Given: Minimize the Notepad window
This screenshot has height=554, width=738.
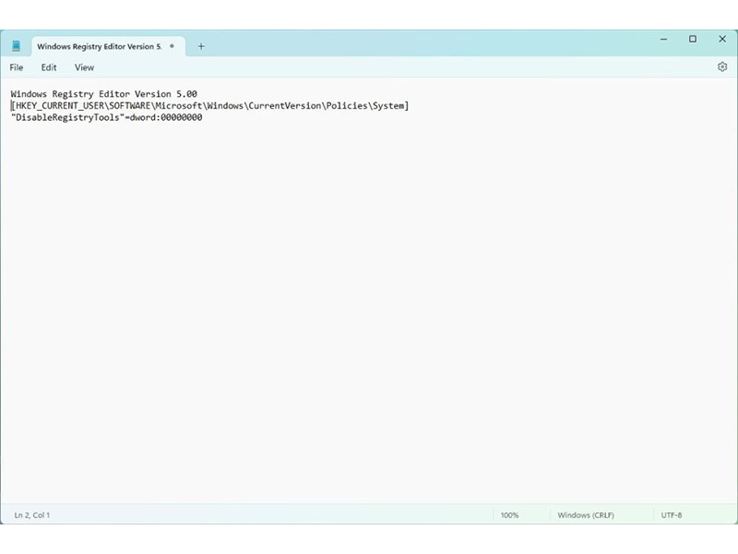Looking at the screenshot, I should coord(663,39).
